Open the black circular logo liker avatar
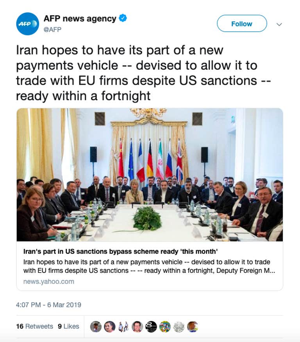This screenshot has width=300, height=342. (151, 326)
